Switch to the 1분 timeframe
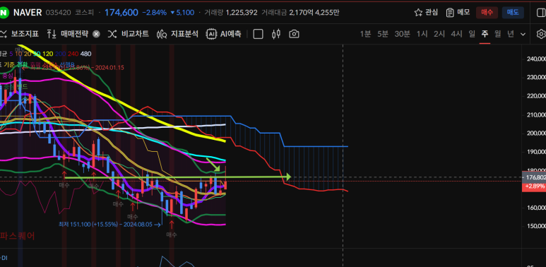Viewport: 546px width, 267px height. pyautogui.click(x=365, y=34)
